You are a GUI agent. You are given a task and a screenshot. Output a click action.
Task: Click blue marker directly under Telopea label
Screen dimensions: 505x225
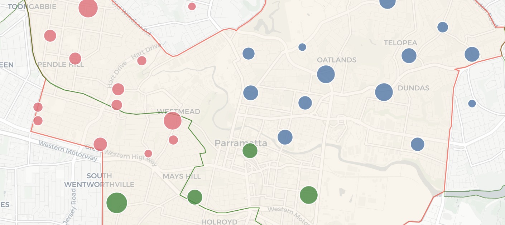click(409, 56)
